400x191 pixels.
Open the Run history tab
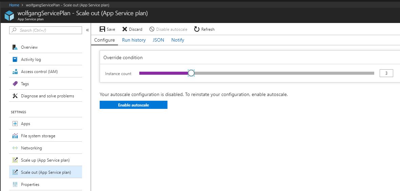134,40
